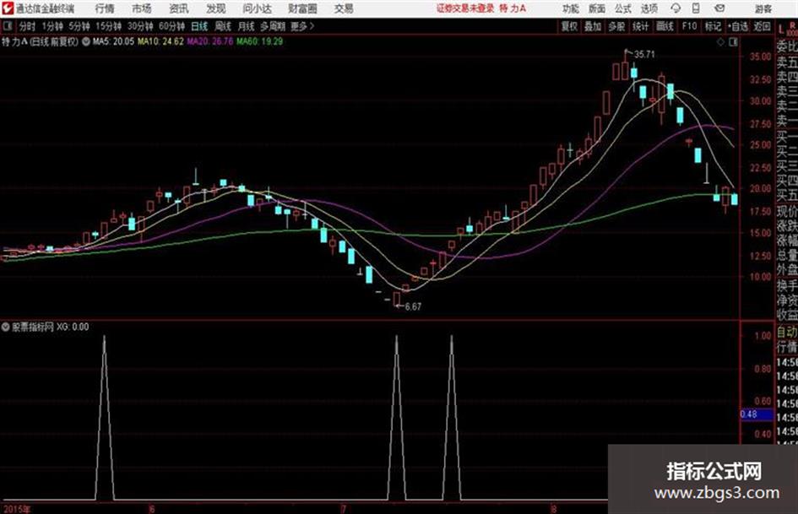Open the 交易 menu

(x=344, y=8)
